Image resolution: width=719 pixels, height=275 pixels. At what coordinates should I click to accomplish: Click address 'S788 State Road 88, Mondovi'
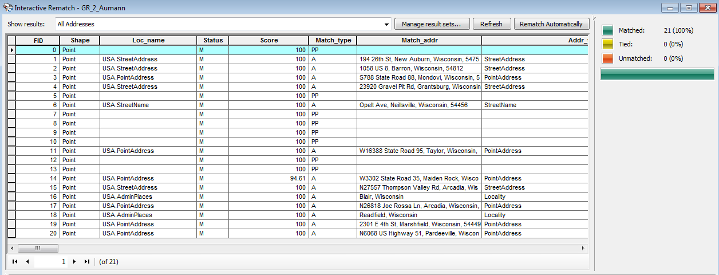click(419, 77)
